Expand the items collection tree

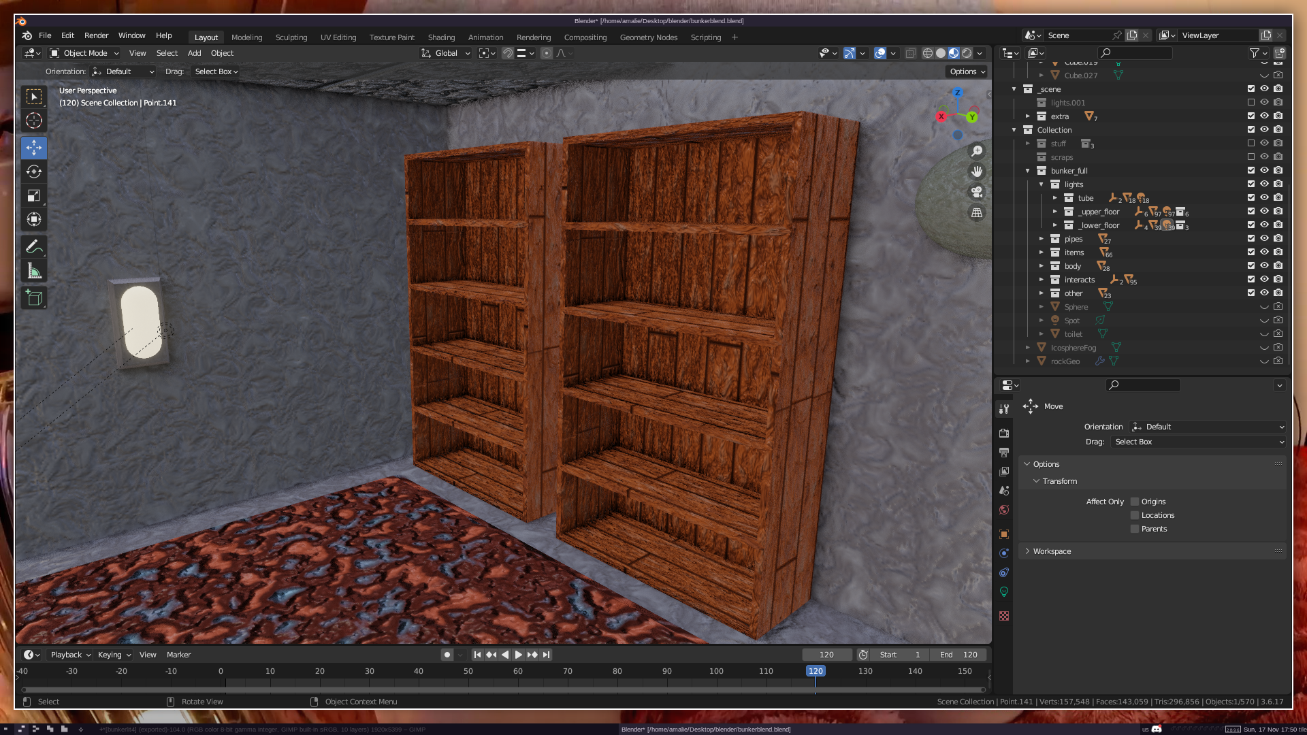click(x=1041, y=252)
